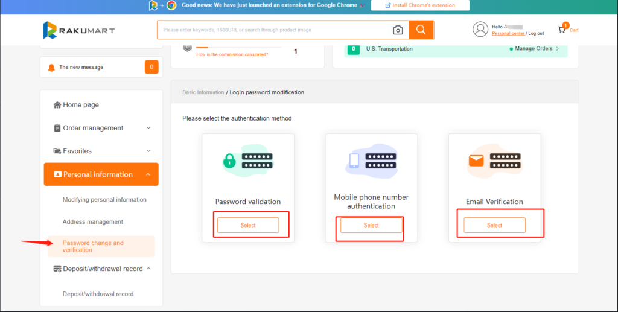Image resolution: width=618 pixels, height=312 pixels.
Task: Open the shopping cart icon
Action: coord(562,30)
